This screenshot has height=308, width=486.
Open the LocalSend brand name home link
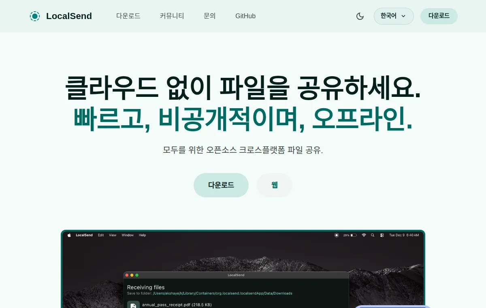pyautogui.click(x=69, y=16)
